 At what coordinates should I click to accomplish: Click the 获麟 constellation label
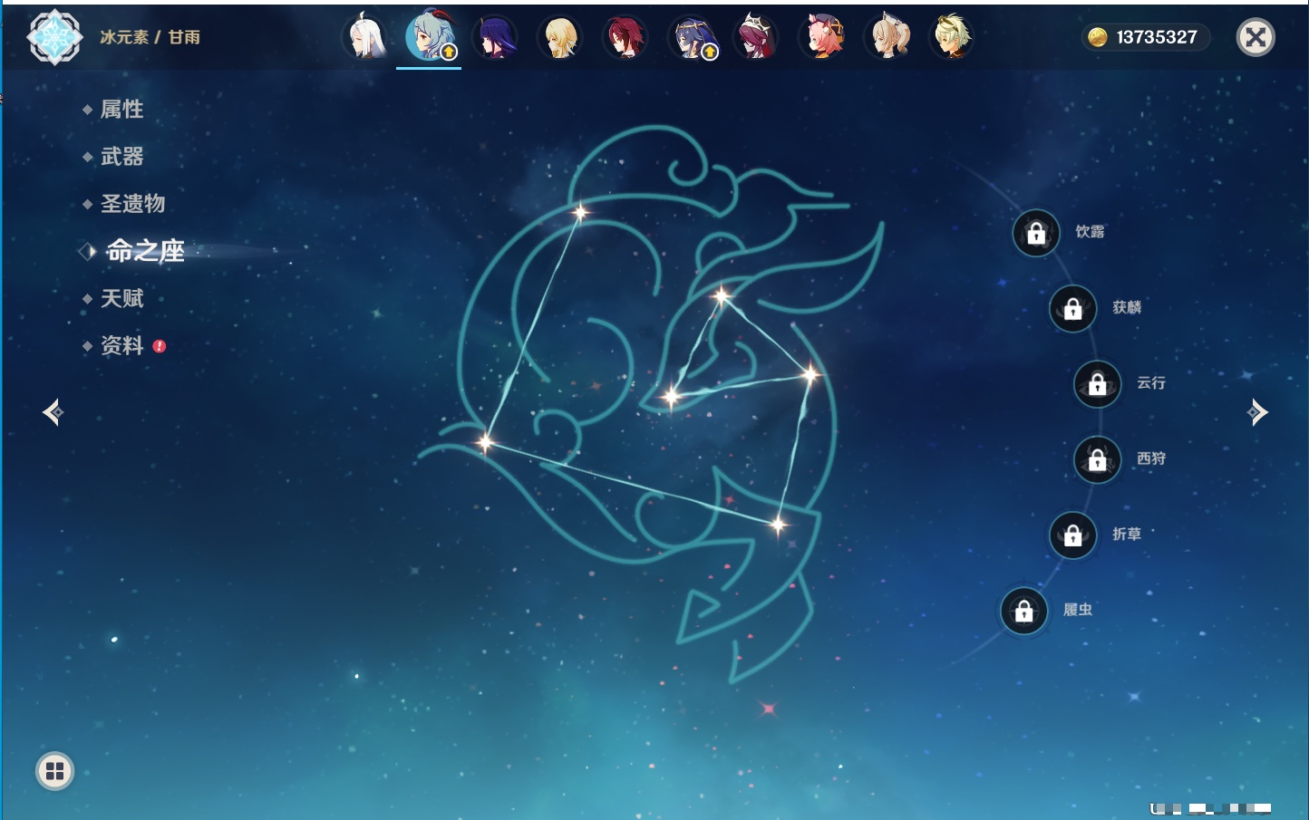point(1127,307)
